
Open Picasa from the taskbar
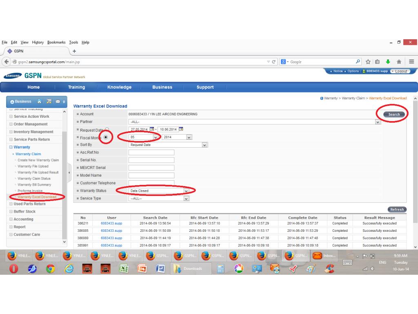click(x=239, y=268)
